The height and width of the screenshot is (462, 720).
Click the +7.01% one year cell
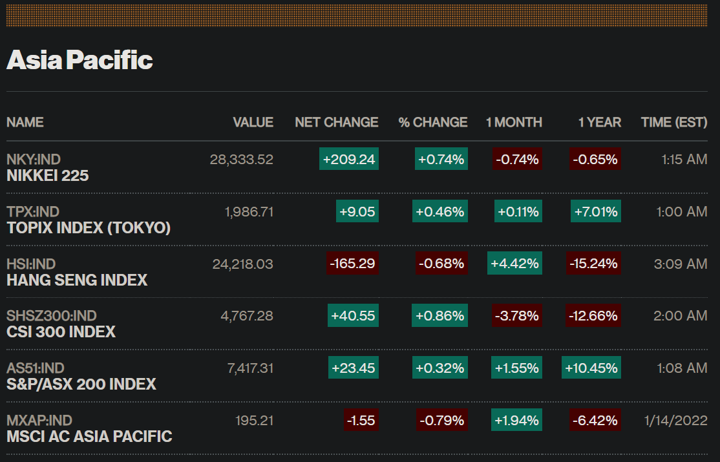coord(596,211)
